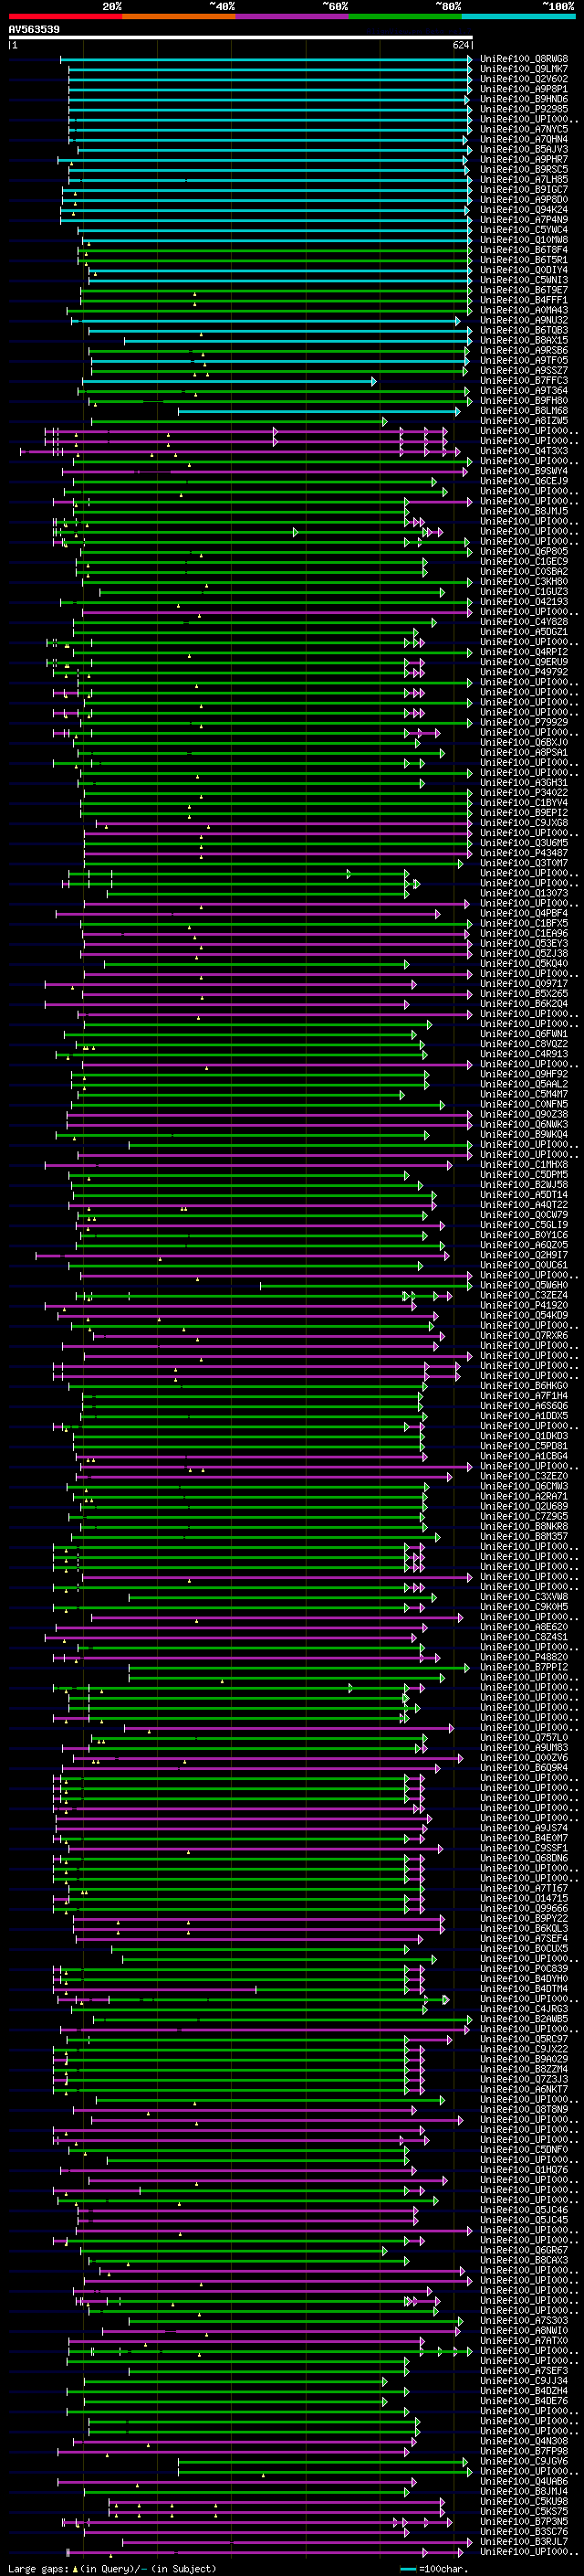The height and width of the screenshot is (2576, 584).
Task: Click hit label UniRef100_B8LM68
Action: [524, 410]
